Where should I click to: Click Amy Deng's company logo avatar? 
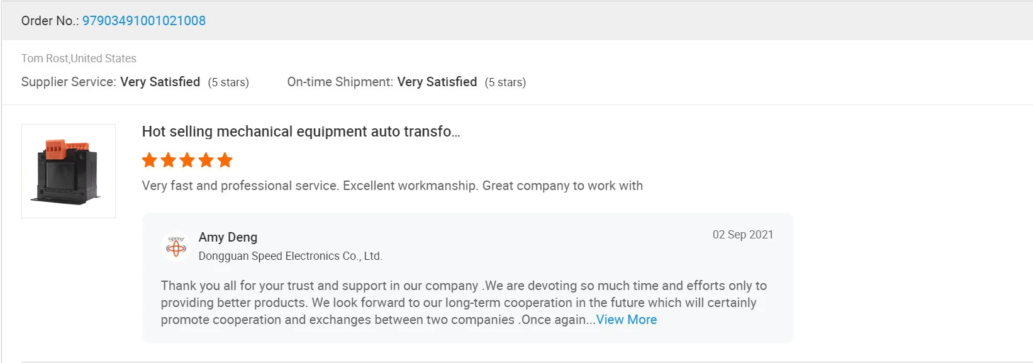176,246
